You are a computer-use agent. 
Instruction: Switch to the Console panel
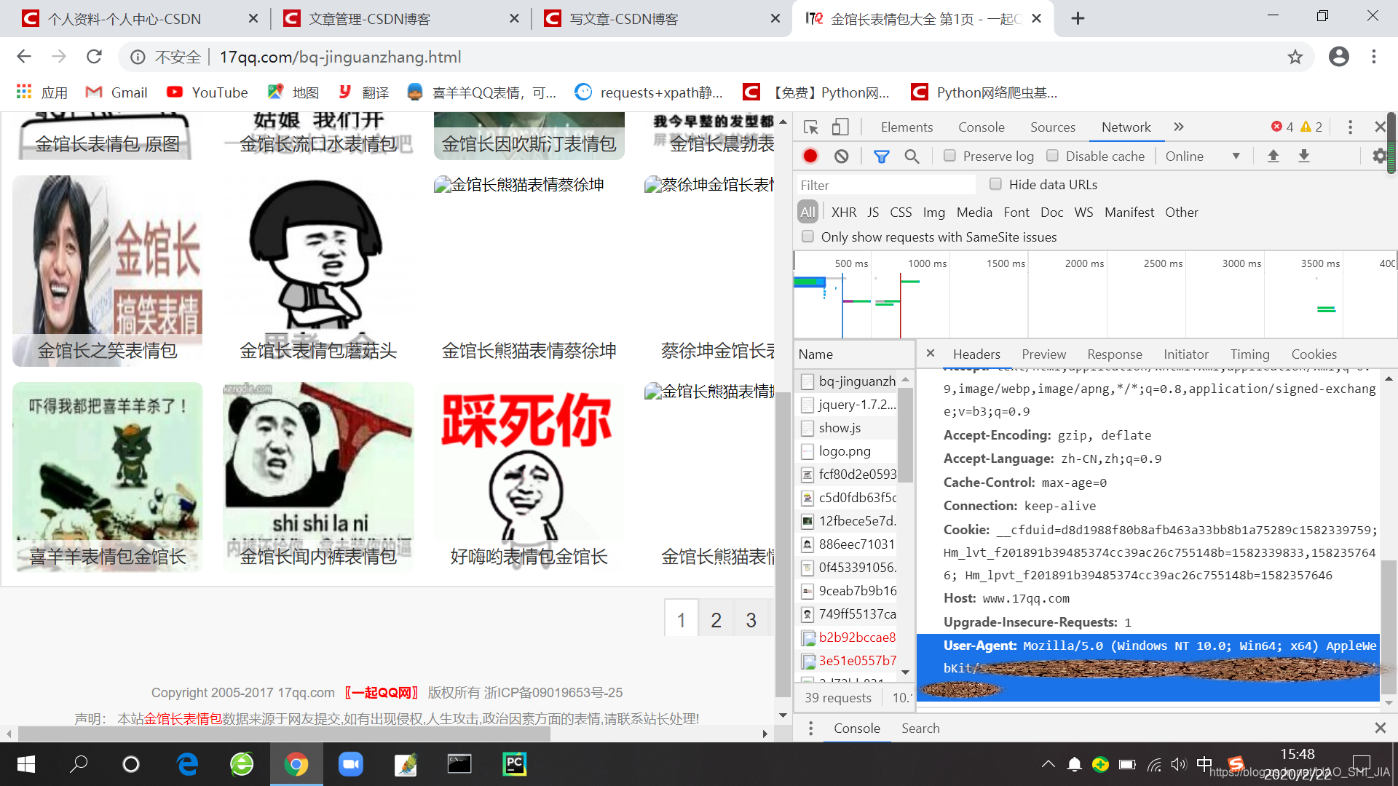[981, 127]
